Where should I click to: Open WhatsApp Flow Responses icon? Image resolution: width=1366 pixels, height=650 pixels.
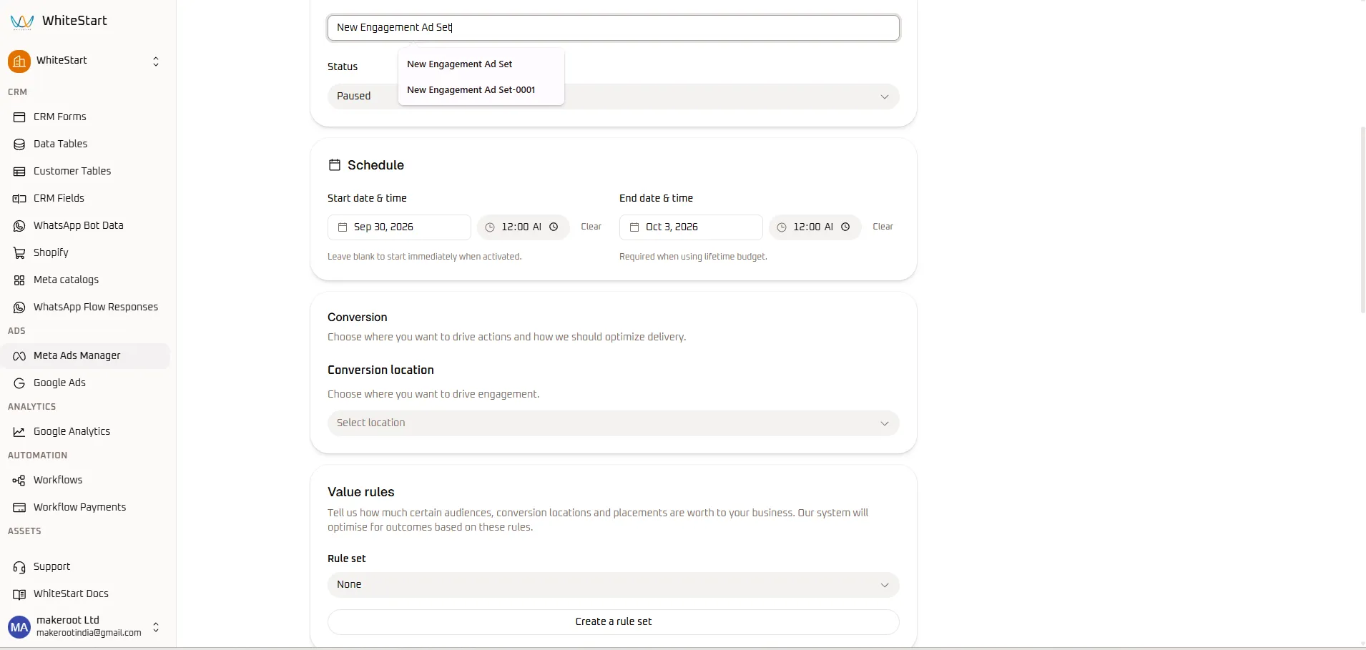pyautogui.click(x=19, y=307)
